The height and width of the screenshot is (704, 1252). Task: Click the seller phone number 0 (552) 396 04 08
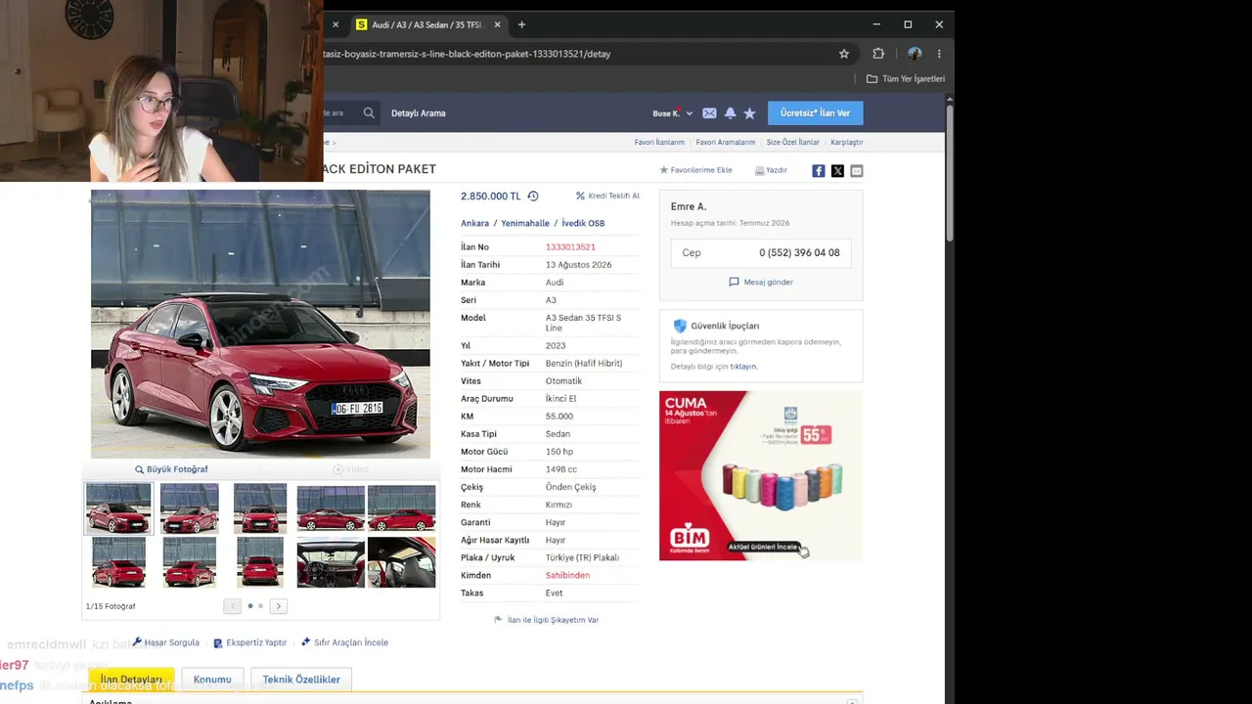click(799, 252)
